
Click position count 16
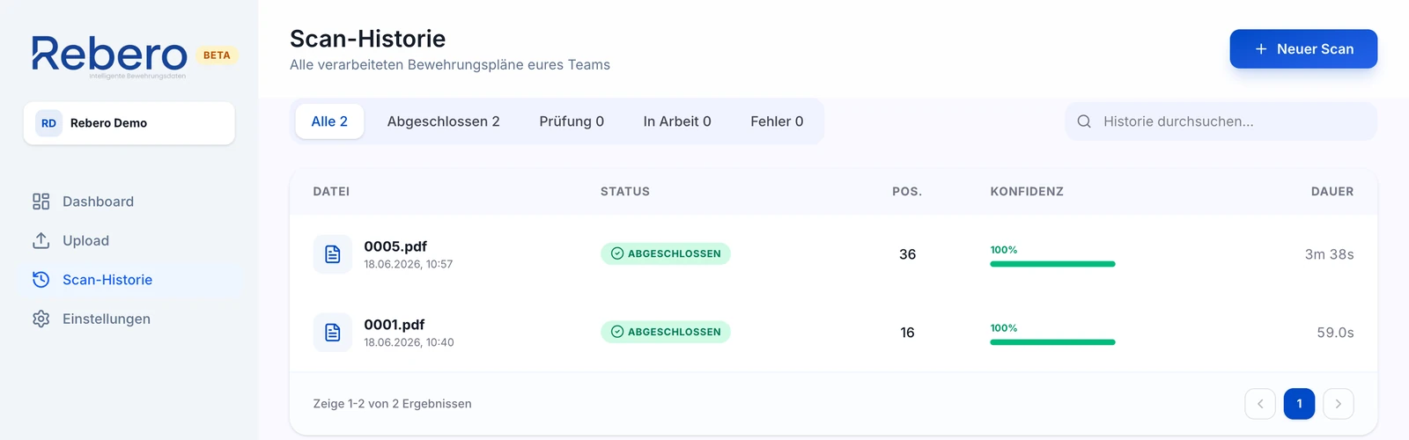tap(907, 333)
